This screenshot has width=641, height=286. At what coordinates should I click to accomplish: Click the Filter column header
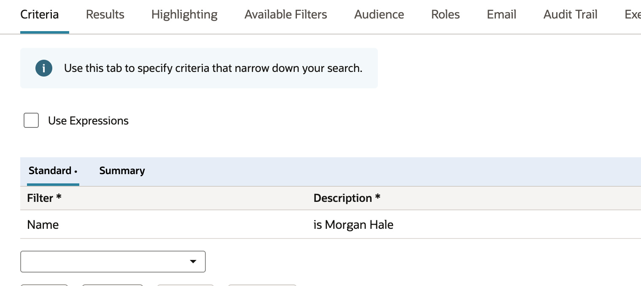coord(44,198)
